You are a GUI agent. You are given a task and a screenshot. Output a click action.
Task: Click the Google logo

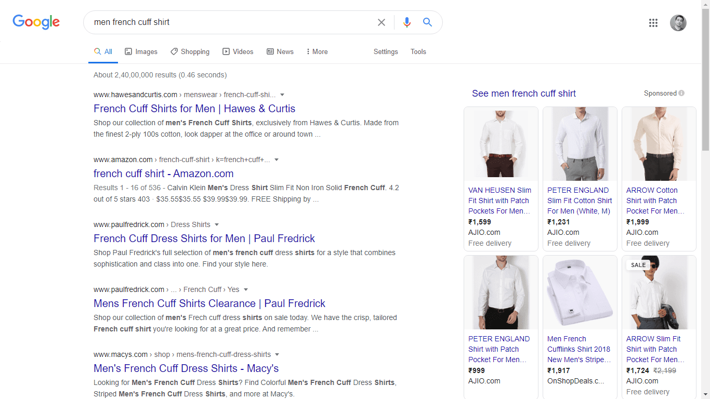36,22
